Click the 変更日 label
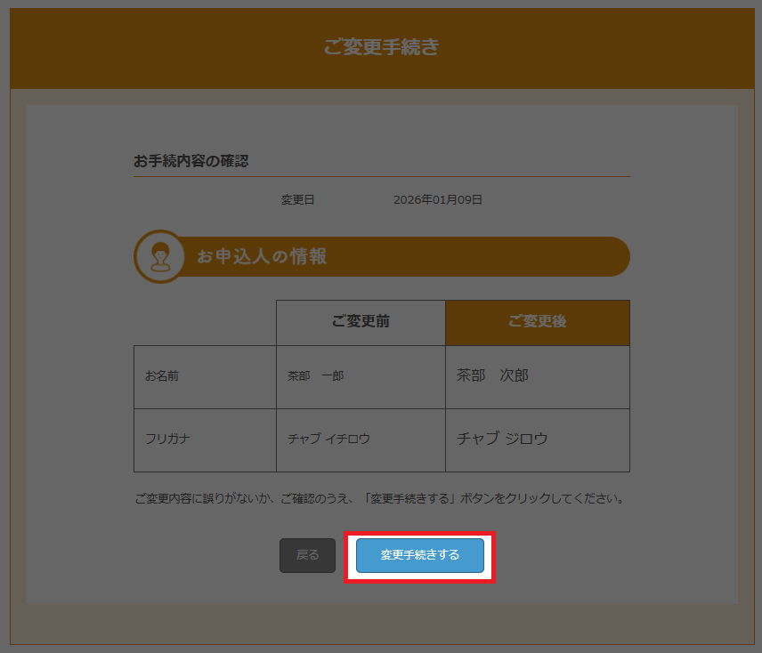 coord(297,200)
